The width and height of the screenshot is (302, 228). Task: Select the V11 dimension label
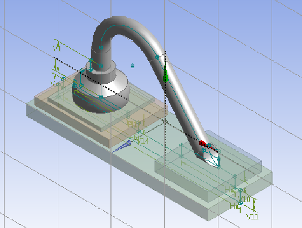click(x=252, y=217)
